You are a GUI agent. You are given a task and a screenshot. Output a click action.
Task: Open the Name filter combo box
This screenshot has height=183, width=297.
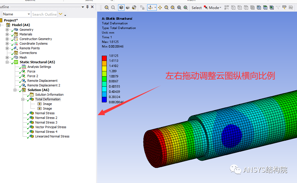pyautogui.click(x=17, y=14)
